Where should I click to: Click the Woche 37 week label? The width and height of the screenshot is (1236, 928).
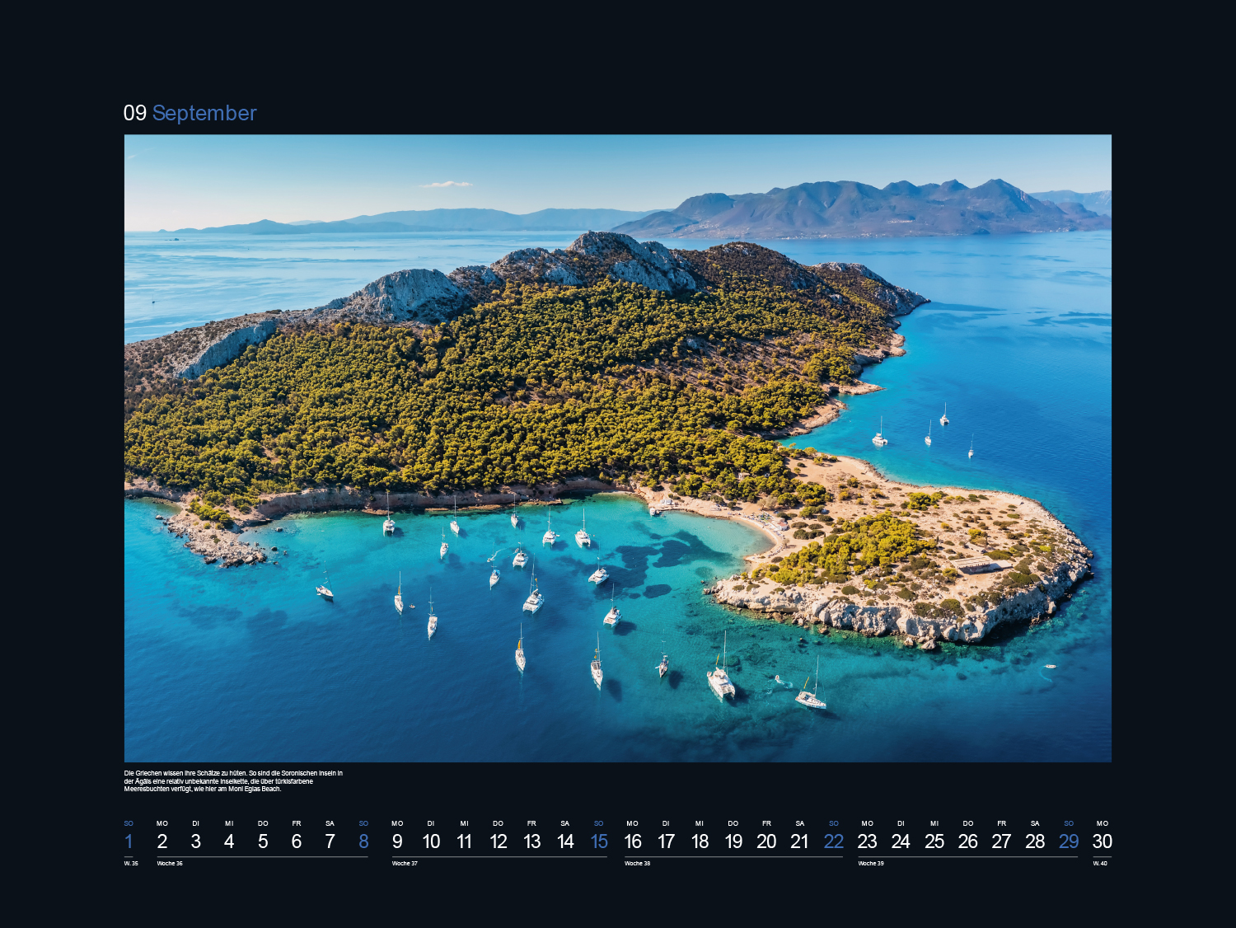[405, 864]
